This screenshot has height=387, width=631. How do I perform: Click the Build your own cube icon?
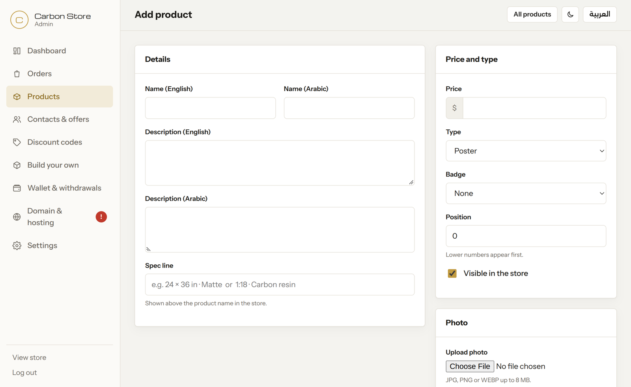(x=17, y=165)
